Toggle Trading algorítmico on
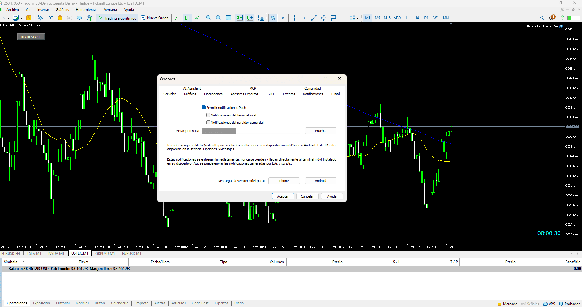The height and width of the screenshot is (307, 582). [x=117, y=18]
